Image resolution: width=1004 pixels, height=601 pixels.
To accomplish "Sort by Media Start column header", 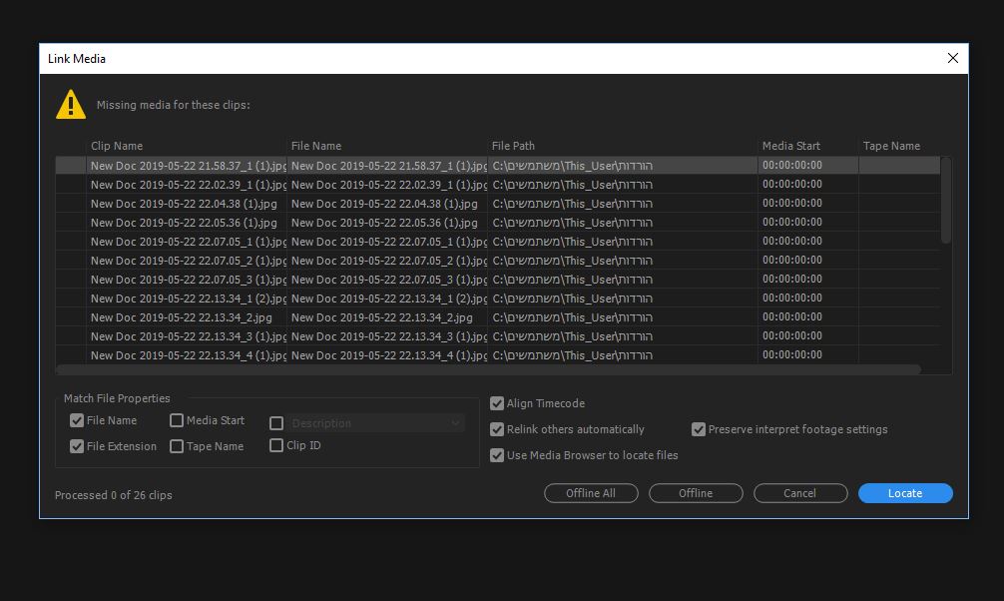I will (x=790, y=146).
